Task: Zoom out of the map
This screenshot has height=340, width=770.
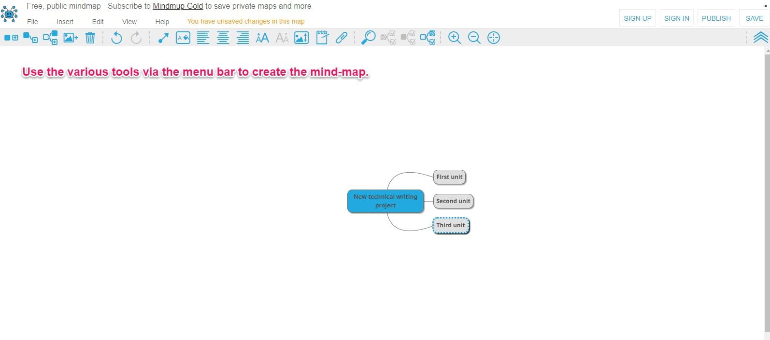Action: pos(474,38)
